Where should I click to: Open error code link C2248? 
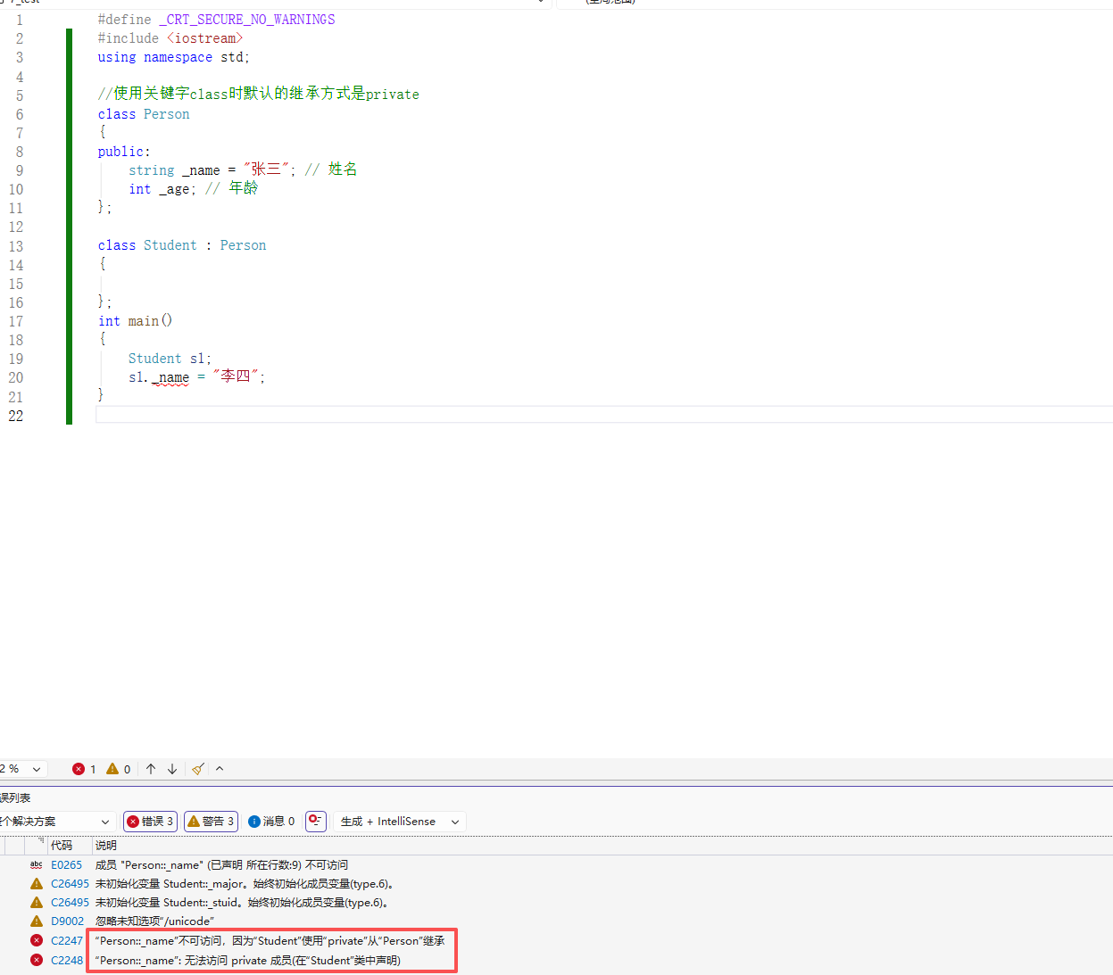(x=67, y=961)
